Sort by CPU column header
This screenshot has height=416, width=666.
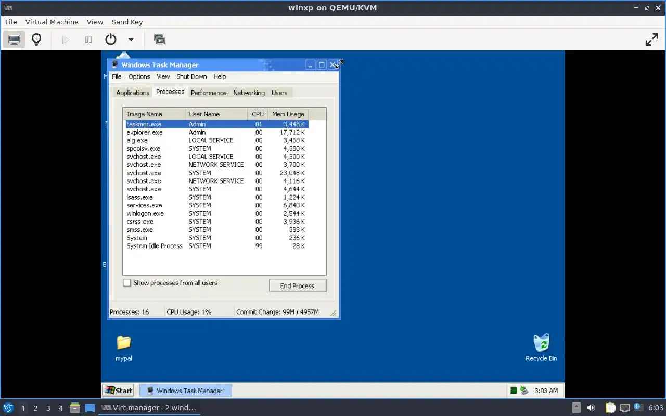pyautogui.click(x=258, y=114)
